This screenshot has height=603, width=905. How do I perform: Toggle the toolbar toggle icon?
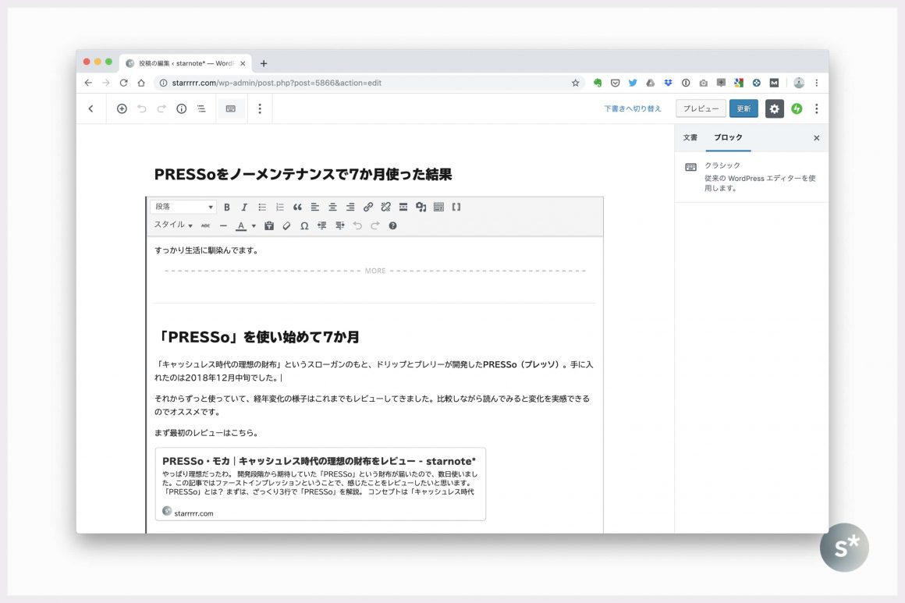coord(438,208)
